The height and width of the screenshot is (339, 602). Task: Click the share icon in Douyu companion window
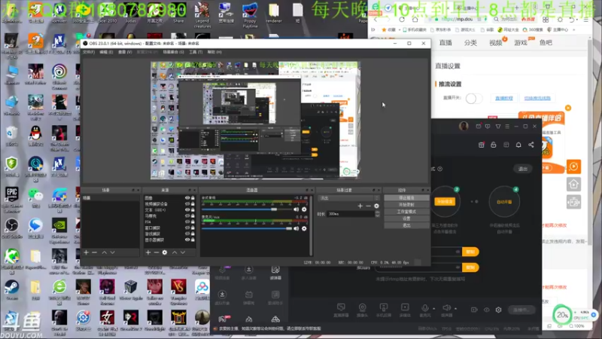coord(531,145)
